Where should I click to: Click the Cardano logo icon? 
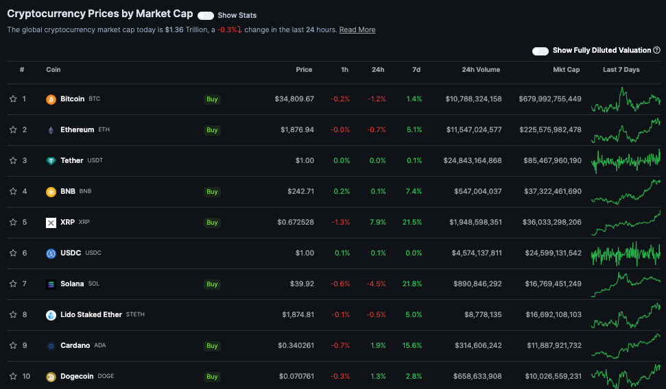point(51,346)
